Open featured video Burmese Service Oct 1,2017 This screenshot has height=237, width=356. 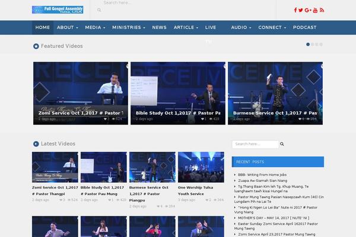click(275, 93)
